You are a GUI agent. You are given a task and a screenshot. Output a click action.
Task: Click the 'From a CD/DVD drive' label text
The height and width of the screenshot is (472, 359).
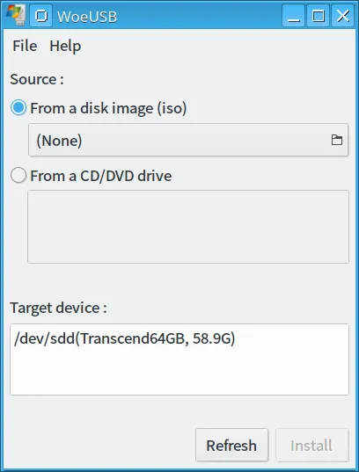point(101,176)
